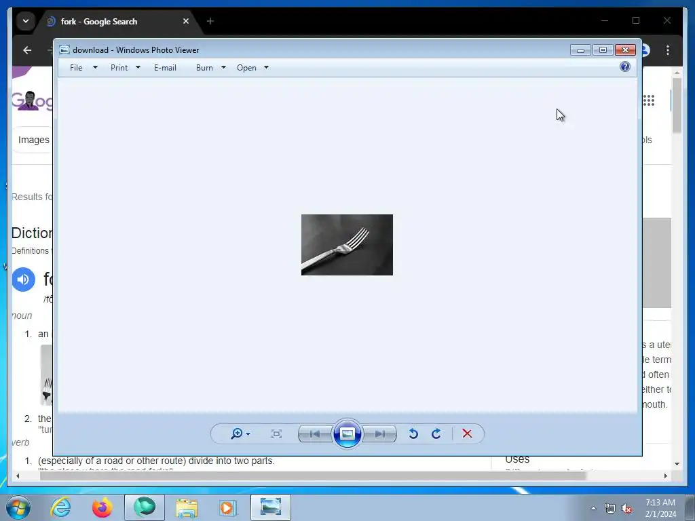
Task: Open a new browser tab
Action: pyautogui.click(x=210, y=21)
